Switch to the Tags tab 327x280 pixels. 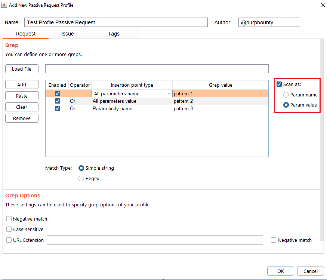pyautogui.click(x=114, y=34)
